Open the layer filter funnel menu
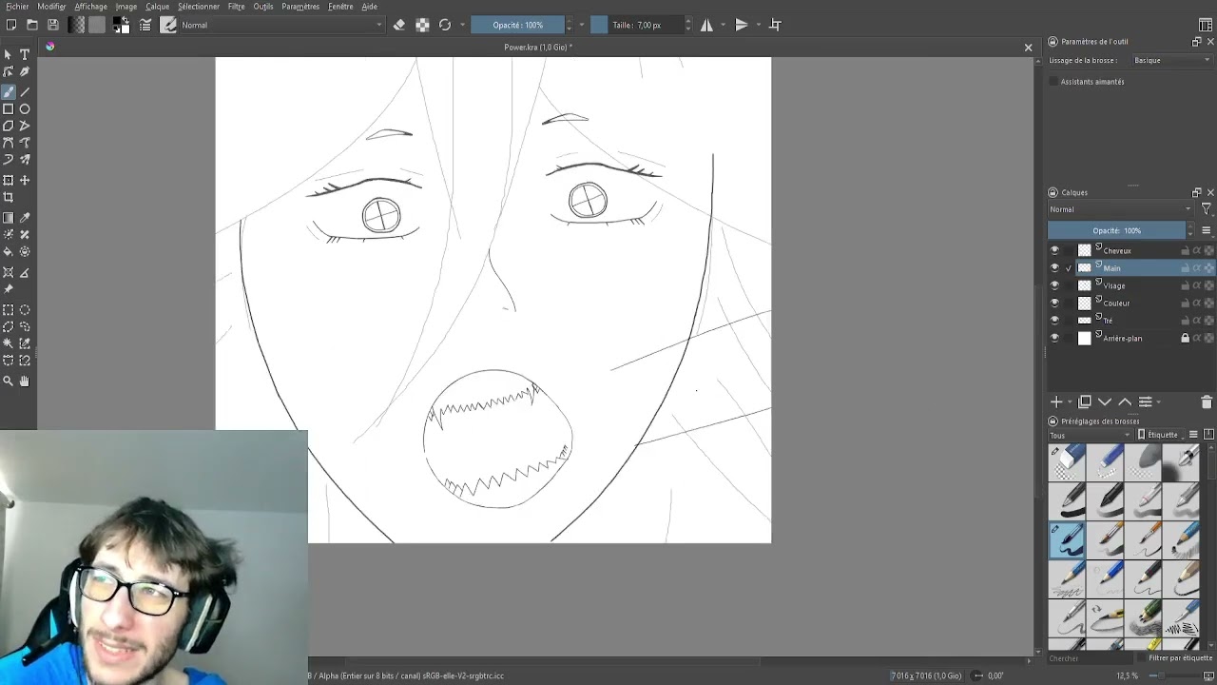Viewport: 1217px width, 685px height. click(1207, 209)
